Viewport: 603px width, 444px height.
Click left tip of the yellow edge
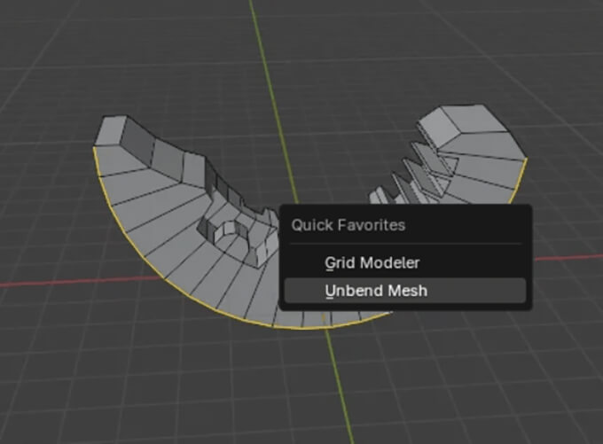click(x=94, y=147)
